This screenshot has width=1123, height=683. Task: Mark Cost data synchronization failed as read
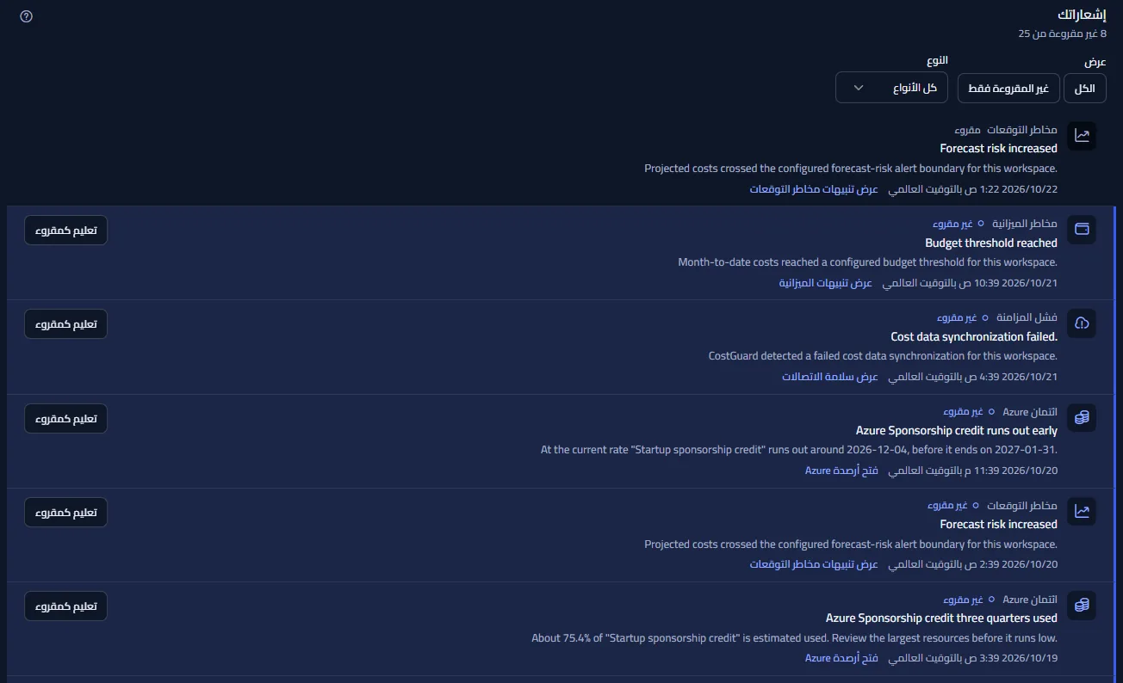click(66, 324)
